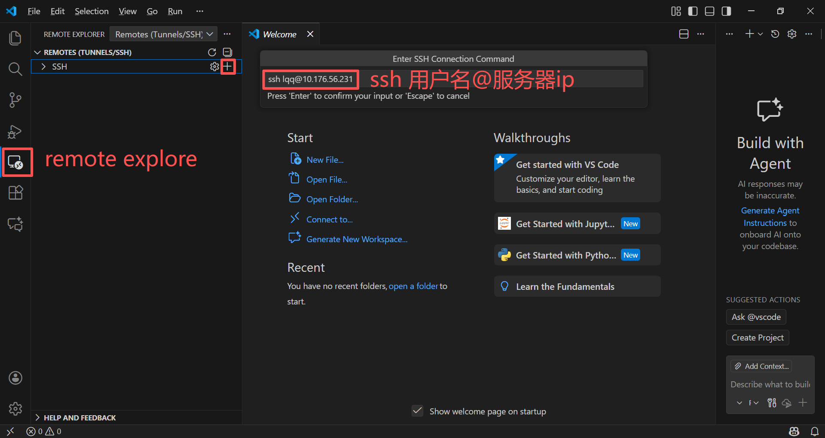Click the cloud send icon in chat
The height and width of the screenshot is (438, 825).
pos(786,403)
